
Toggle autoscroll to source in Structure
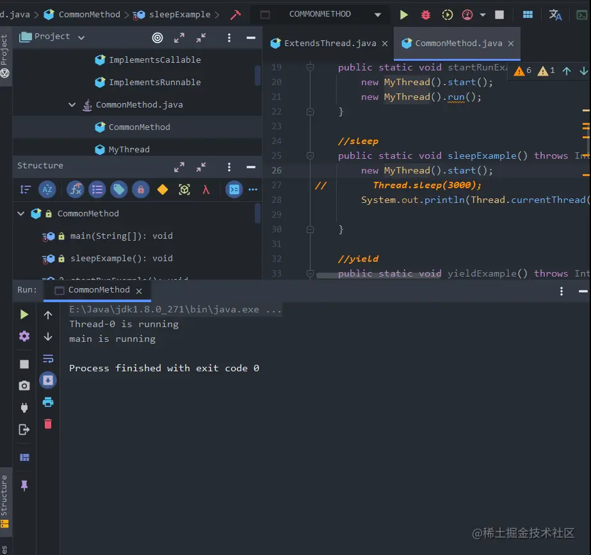pyautogui.click(x=234, y=189)
